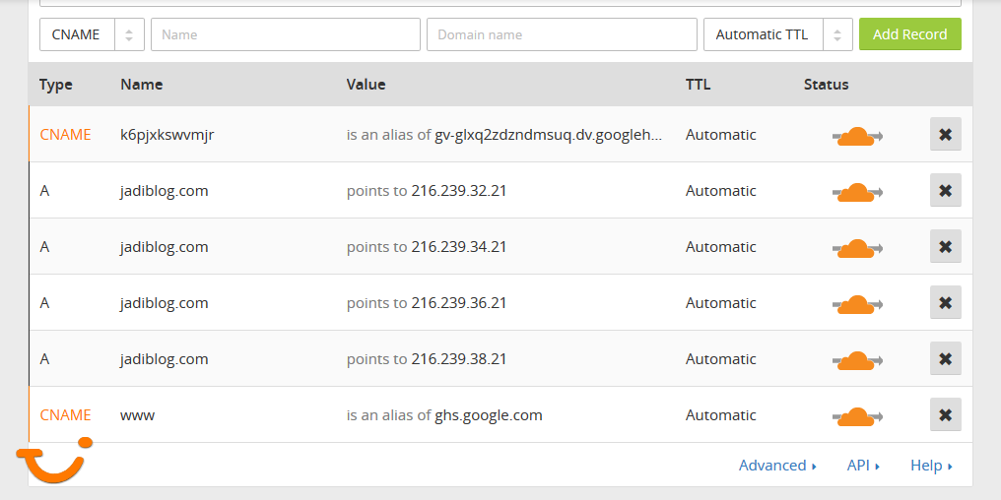The height and width of the screenshot is (500, 1001).
Task: Open the API link
Action: click(x=862, y=466)
